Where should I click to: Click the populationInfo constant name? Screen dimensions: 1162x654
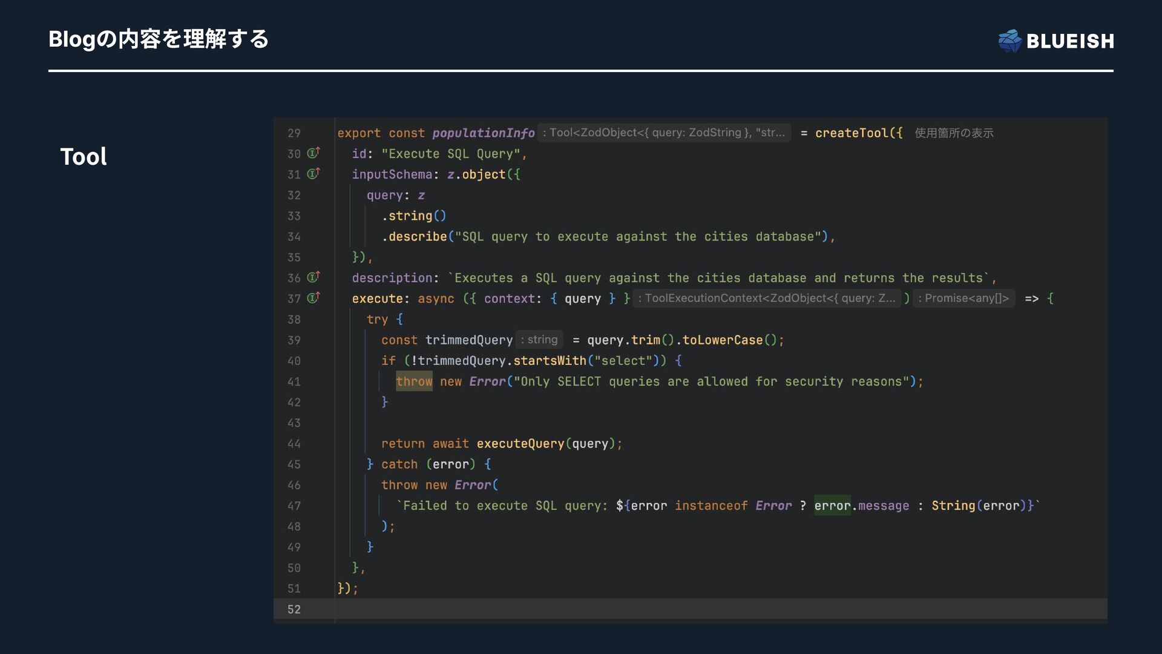point(483,133)
